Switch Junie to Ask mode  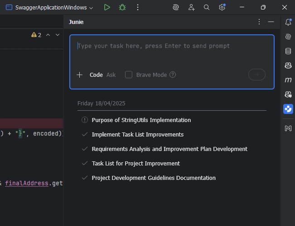click(x=111, y=75)
